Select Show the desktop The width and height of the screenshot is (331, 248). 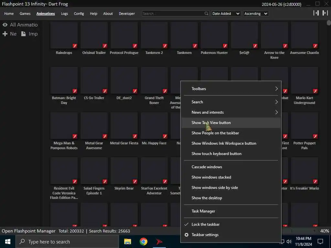[231, 198]
